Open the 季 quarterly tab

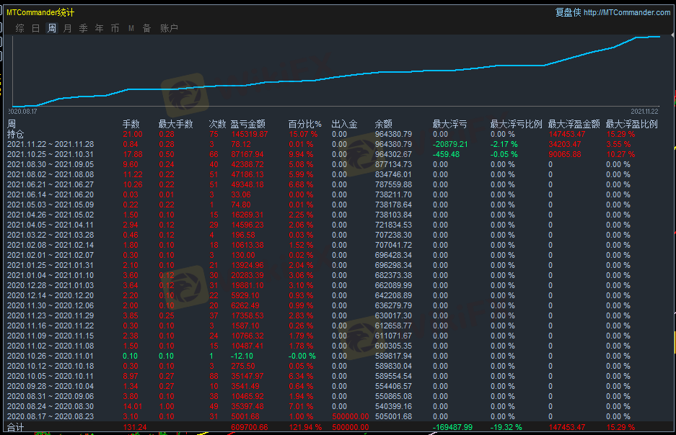click(83, 28)
